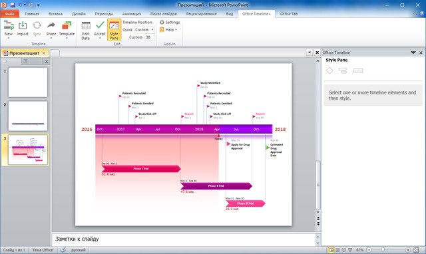
Task: Click Estimated Drug Approval Date green flag
Action: click(268, 148)
